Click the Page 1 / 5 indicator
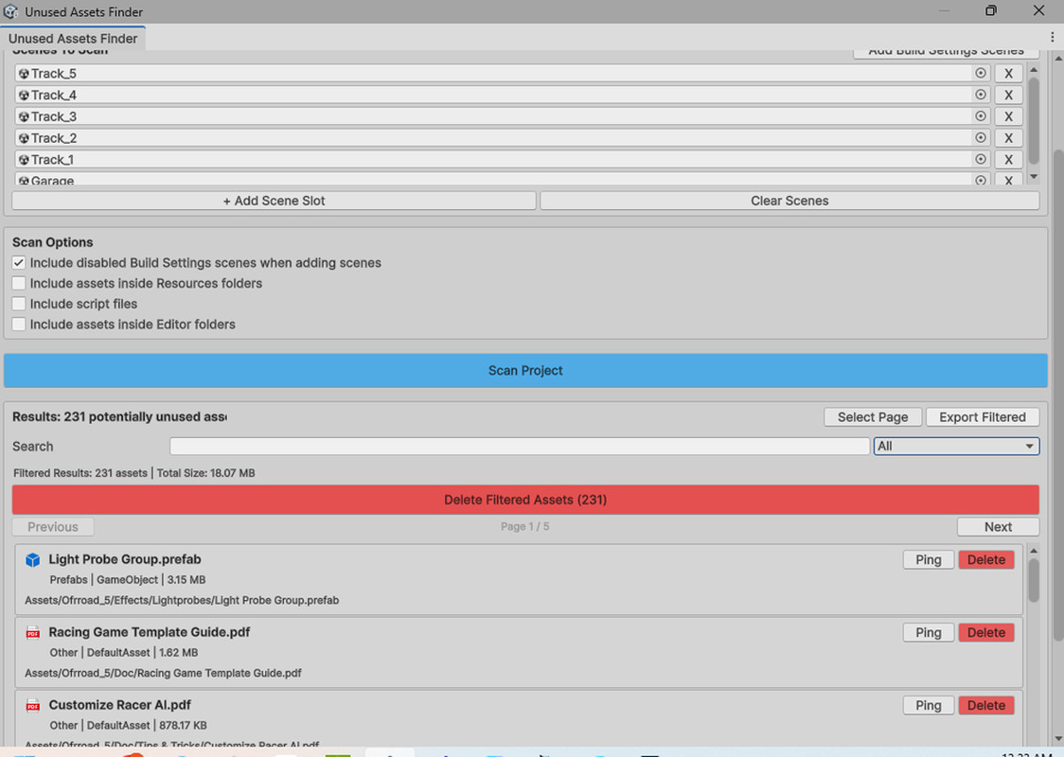Viewport: 1064px width, 757px height. tap(524, 526)
